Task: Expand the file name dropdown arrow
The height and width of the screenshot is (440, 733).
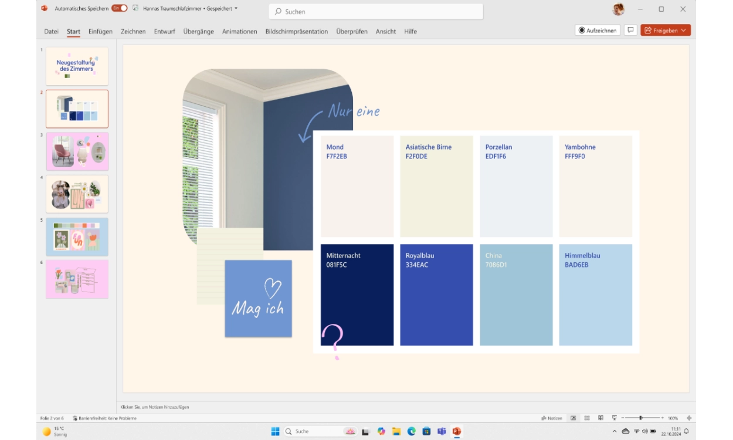Action: (x=236, y=9)
